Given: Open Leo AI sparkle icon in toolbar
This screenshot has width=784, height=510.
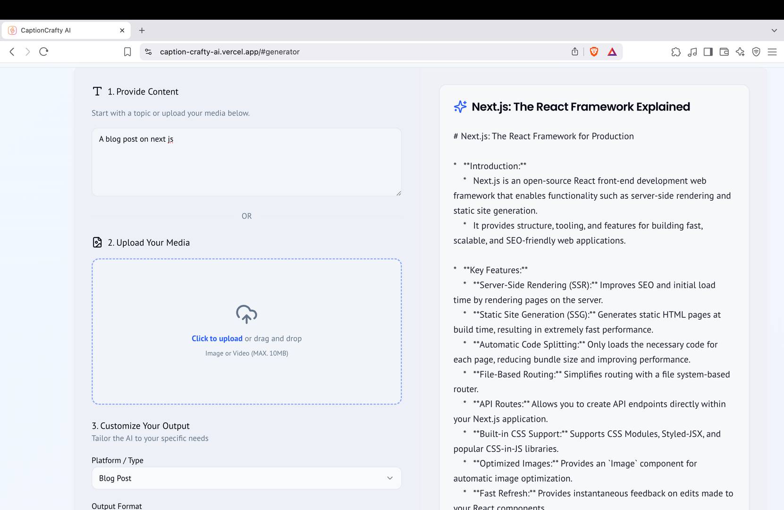Looking at the screenshot, I should [740, 52].
